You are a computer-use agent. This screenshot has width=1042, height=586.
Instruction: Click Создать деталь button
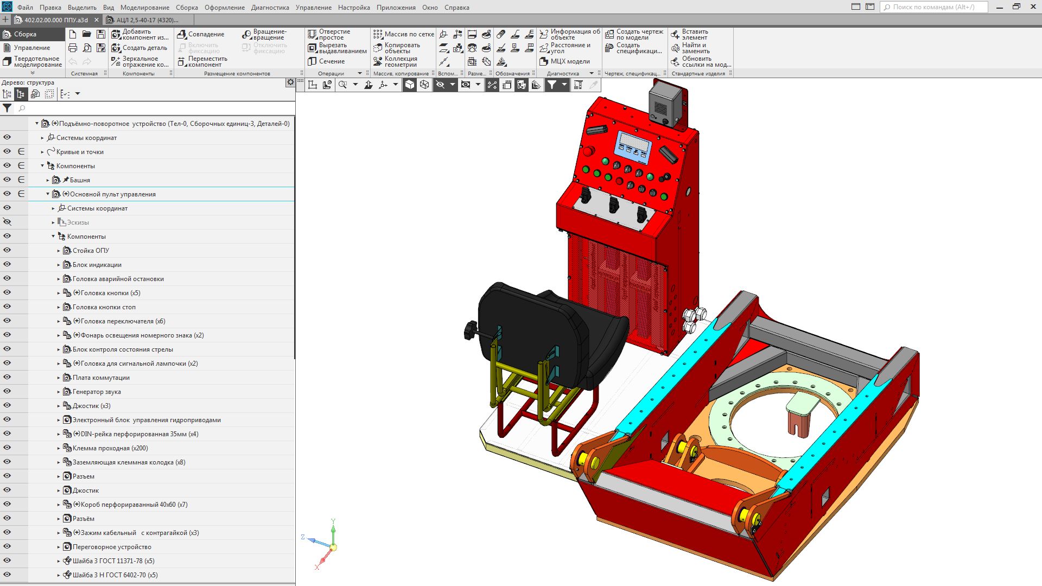tap(139, 48)
